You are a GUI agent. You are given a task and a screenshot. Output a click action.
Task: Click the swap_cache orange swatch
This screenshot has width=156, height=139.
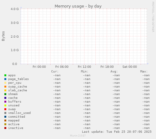(x=5, y=87)
